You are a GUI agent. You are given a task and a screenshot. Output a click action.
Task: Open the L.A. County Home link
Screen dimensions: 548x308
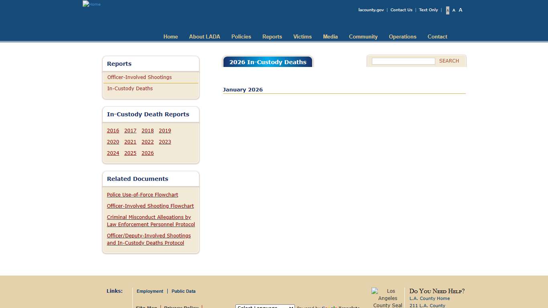click(429, 298)
